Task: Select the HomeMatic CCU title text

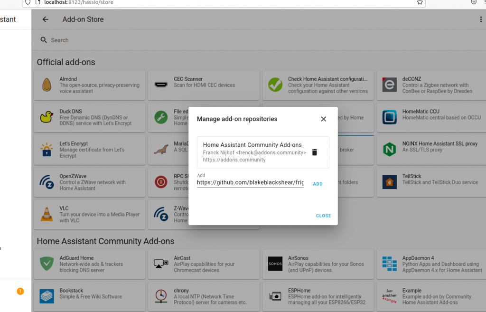Action: (421, 111)
